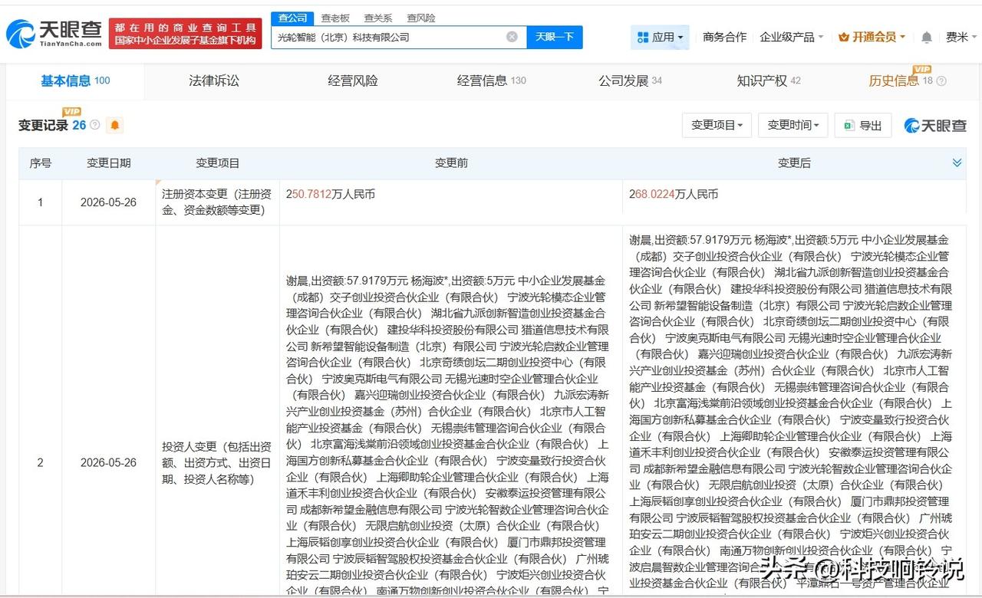
Task: Open the 应用 apps dropdown
Action: coord(661,37)
